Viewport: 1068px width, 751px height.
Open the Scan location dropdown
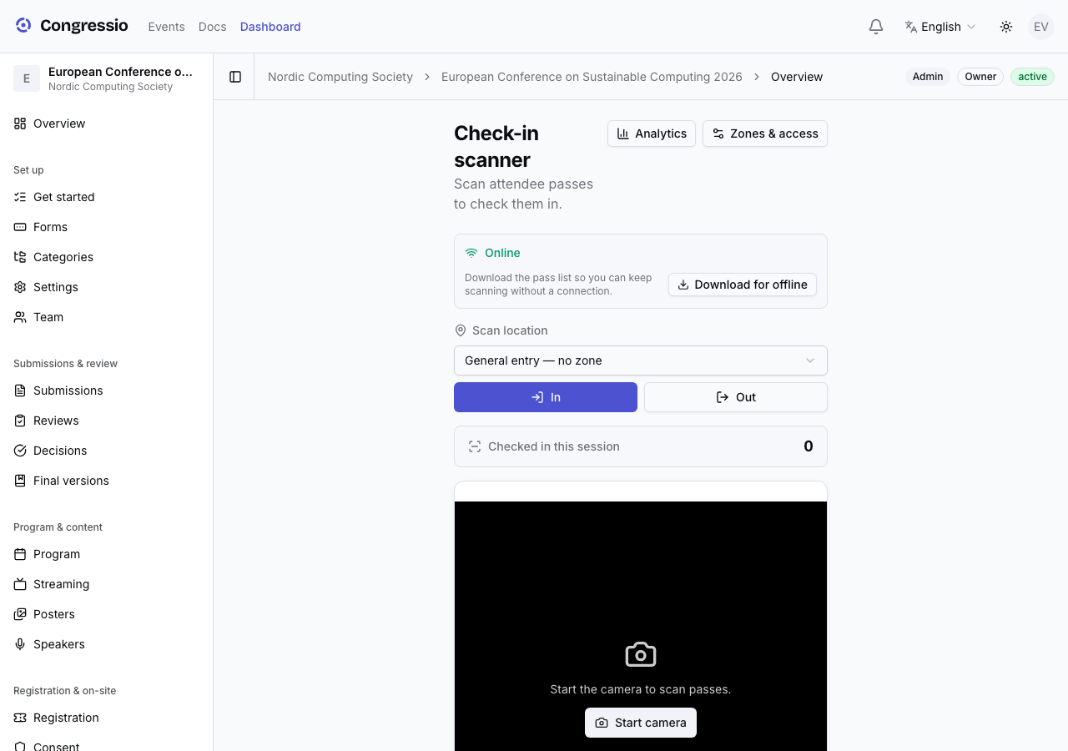641,360
